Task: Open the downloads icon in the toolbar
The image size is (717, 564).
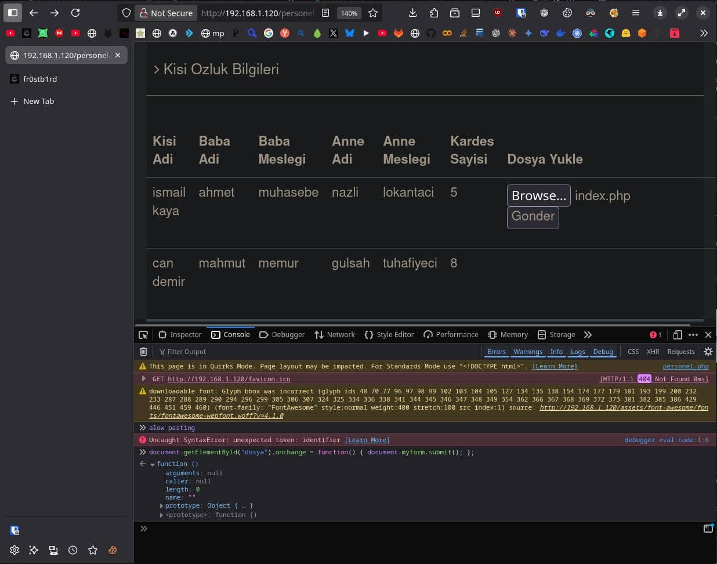Action: (412, 13)
